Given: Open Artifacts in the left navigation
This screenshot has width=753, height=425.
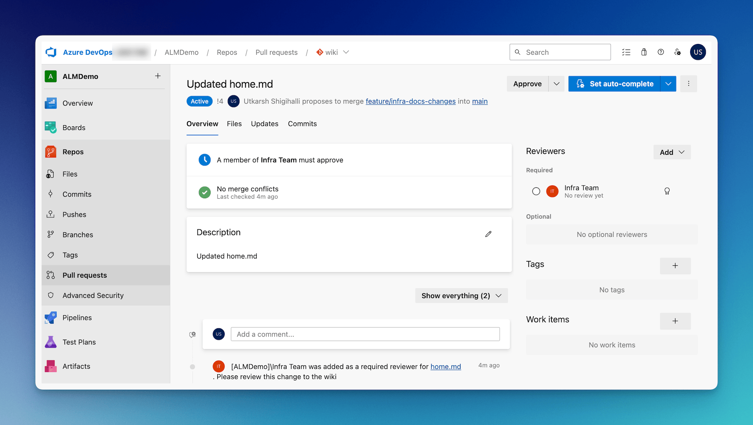Looking at the screenshot, I should point(76,366).
